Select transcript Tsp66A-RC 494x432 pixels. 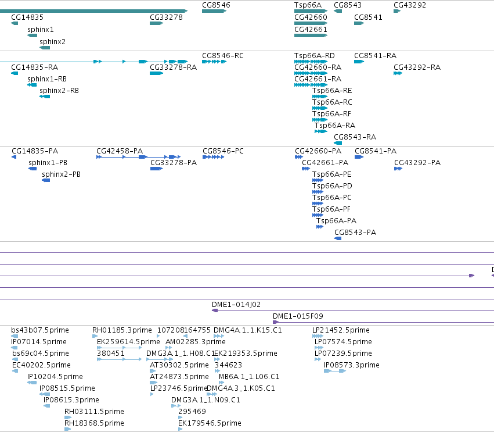320,108
